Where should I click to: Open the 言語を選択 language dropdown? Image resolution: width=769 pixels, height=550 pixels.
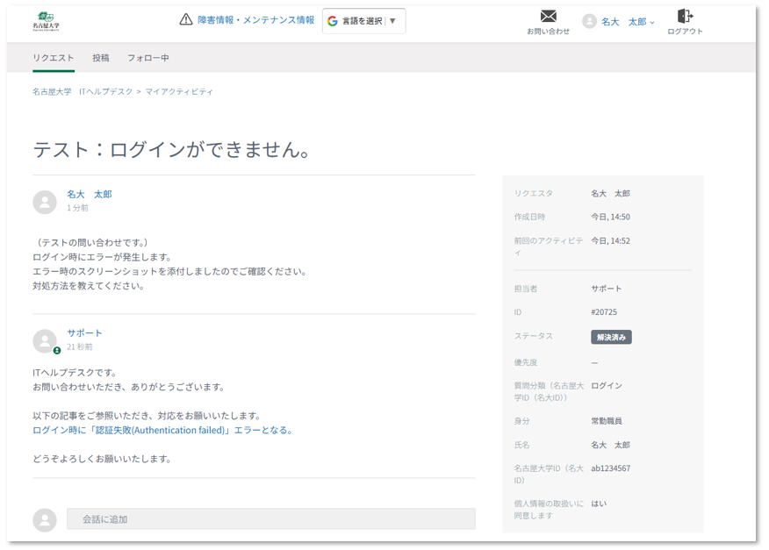pyautogui.click(x=364, y=21)
